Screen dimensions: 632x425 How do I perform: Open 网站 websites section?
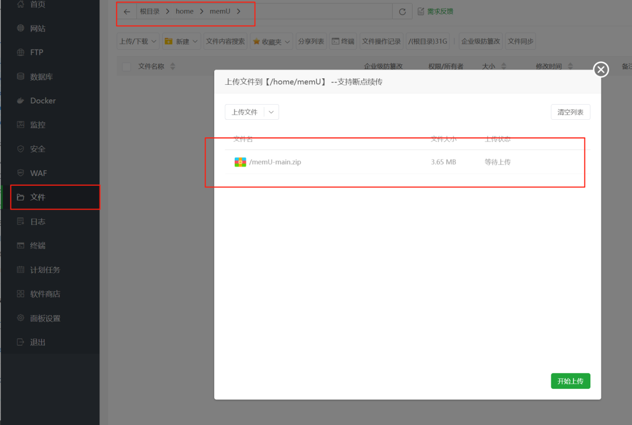coord(37,28)
